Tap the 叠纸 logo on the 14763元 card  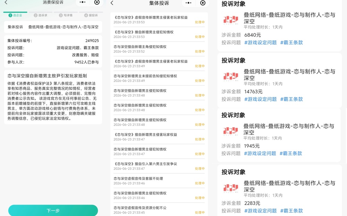[x=231, y=76]
